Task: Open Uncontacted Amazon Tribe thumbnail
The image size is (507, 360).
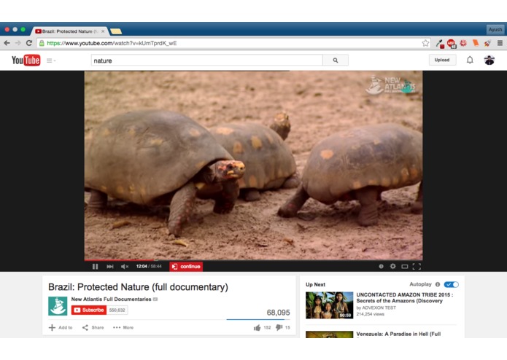Action: pyautogui.click(x=330, y=305)
